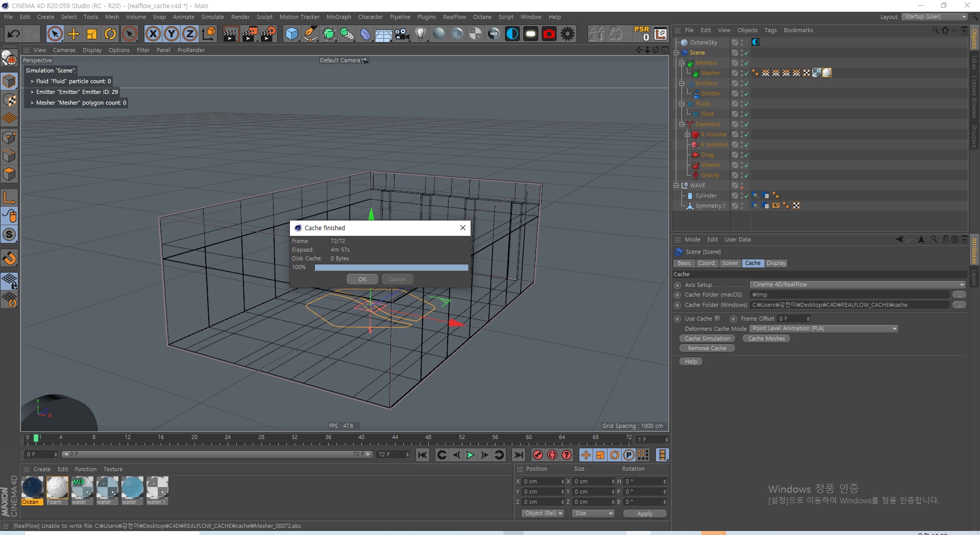Select the Move tool
The image size is (980, 535).
tap(73, 34)
